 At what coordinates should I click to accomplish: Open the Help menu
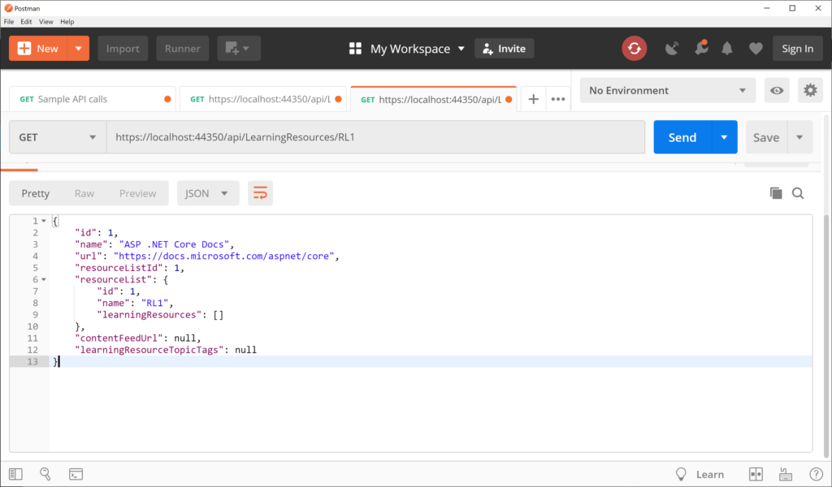[x=67, y=22]
